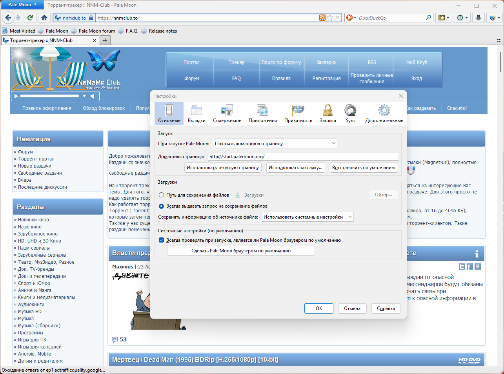Open a new tab with plus button

tap(105, 40)
